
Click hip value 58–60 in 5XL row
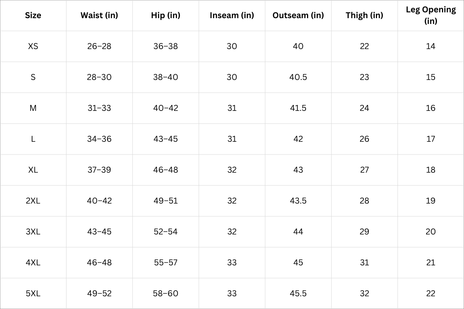point(165,294)
